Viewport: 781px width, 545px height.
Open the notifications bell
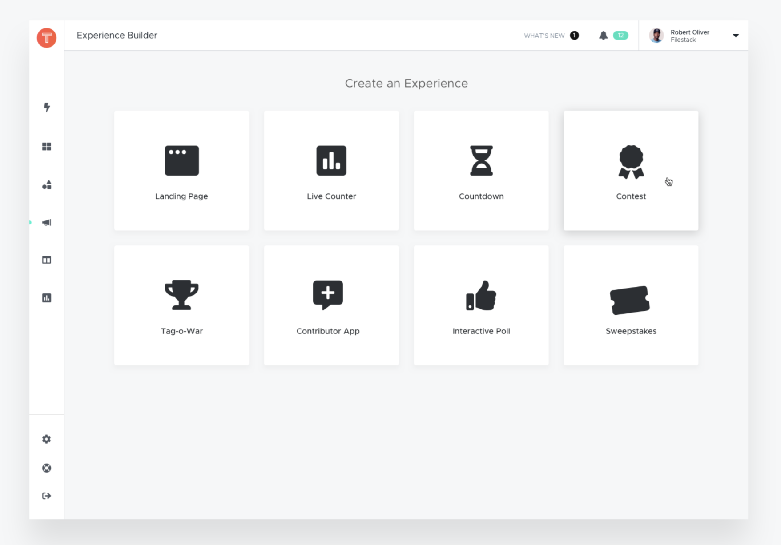coord(604,35)
